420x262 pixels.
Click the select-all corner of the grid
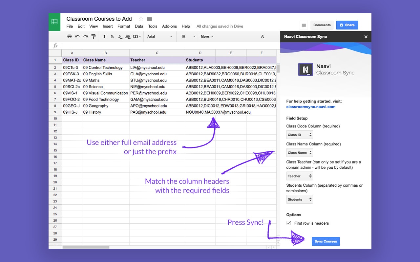tap(55, 53)
